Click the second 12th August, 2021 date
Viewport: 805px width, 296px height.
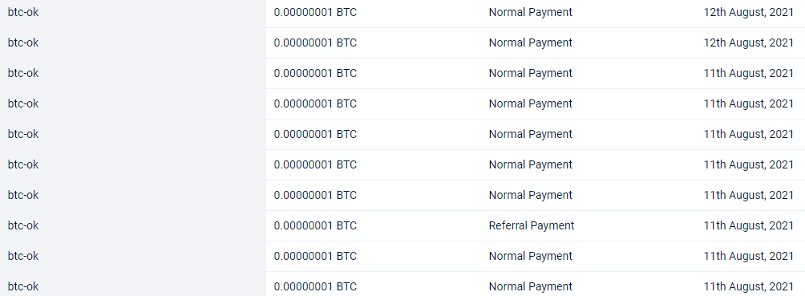(749, 43)
